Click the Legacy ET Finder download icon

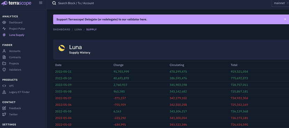[4, 92]
